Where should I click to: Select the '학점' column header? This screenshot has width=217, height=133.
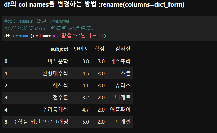click(99, 49)
